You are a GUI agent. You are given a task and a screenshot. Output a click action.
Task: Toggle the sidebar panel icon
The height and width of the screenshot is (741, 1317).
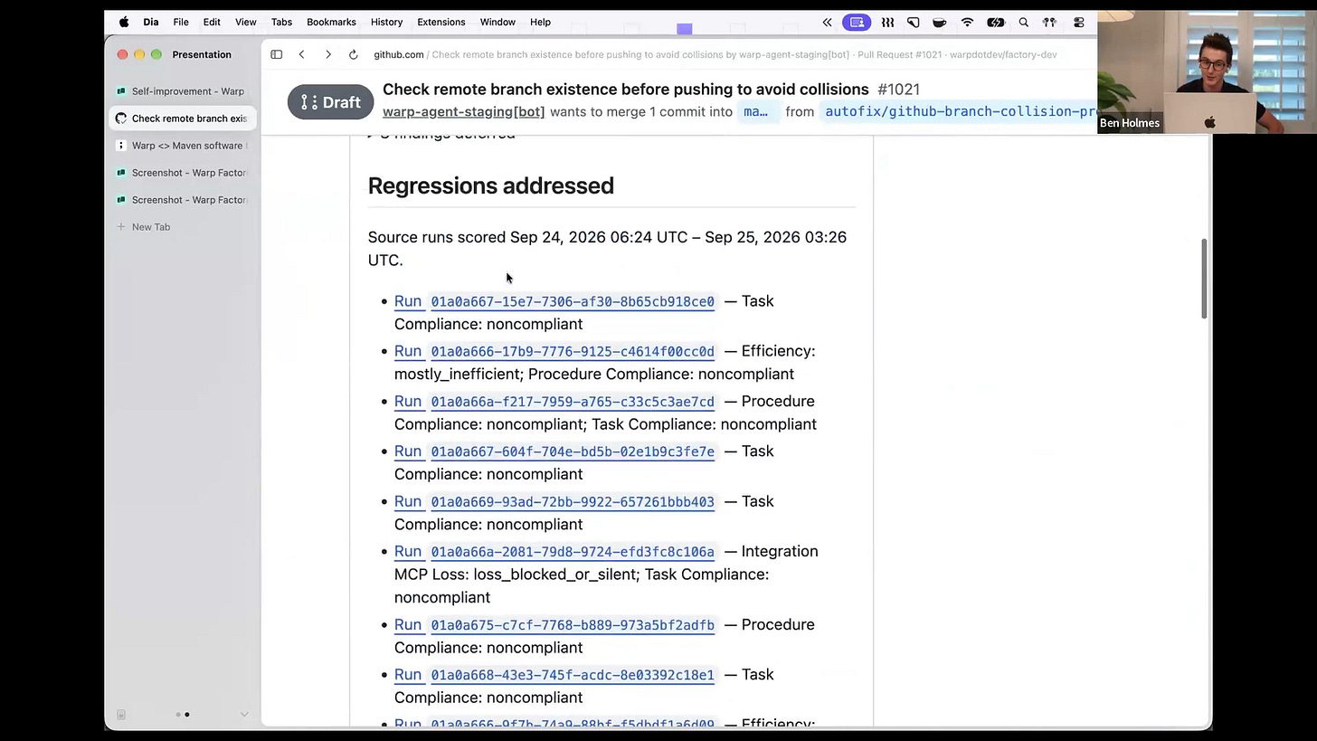pyautogui.click(x=277, y=54)
